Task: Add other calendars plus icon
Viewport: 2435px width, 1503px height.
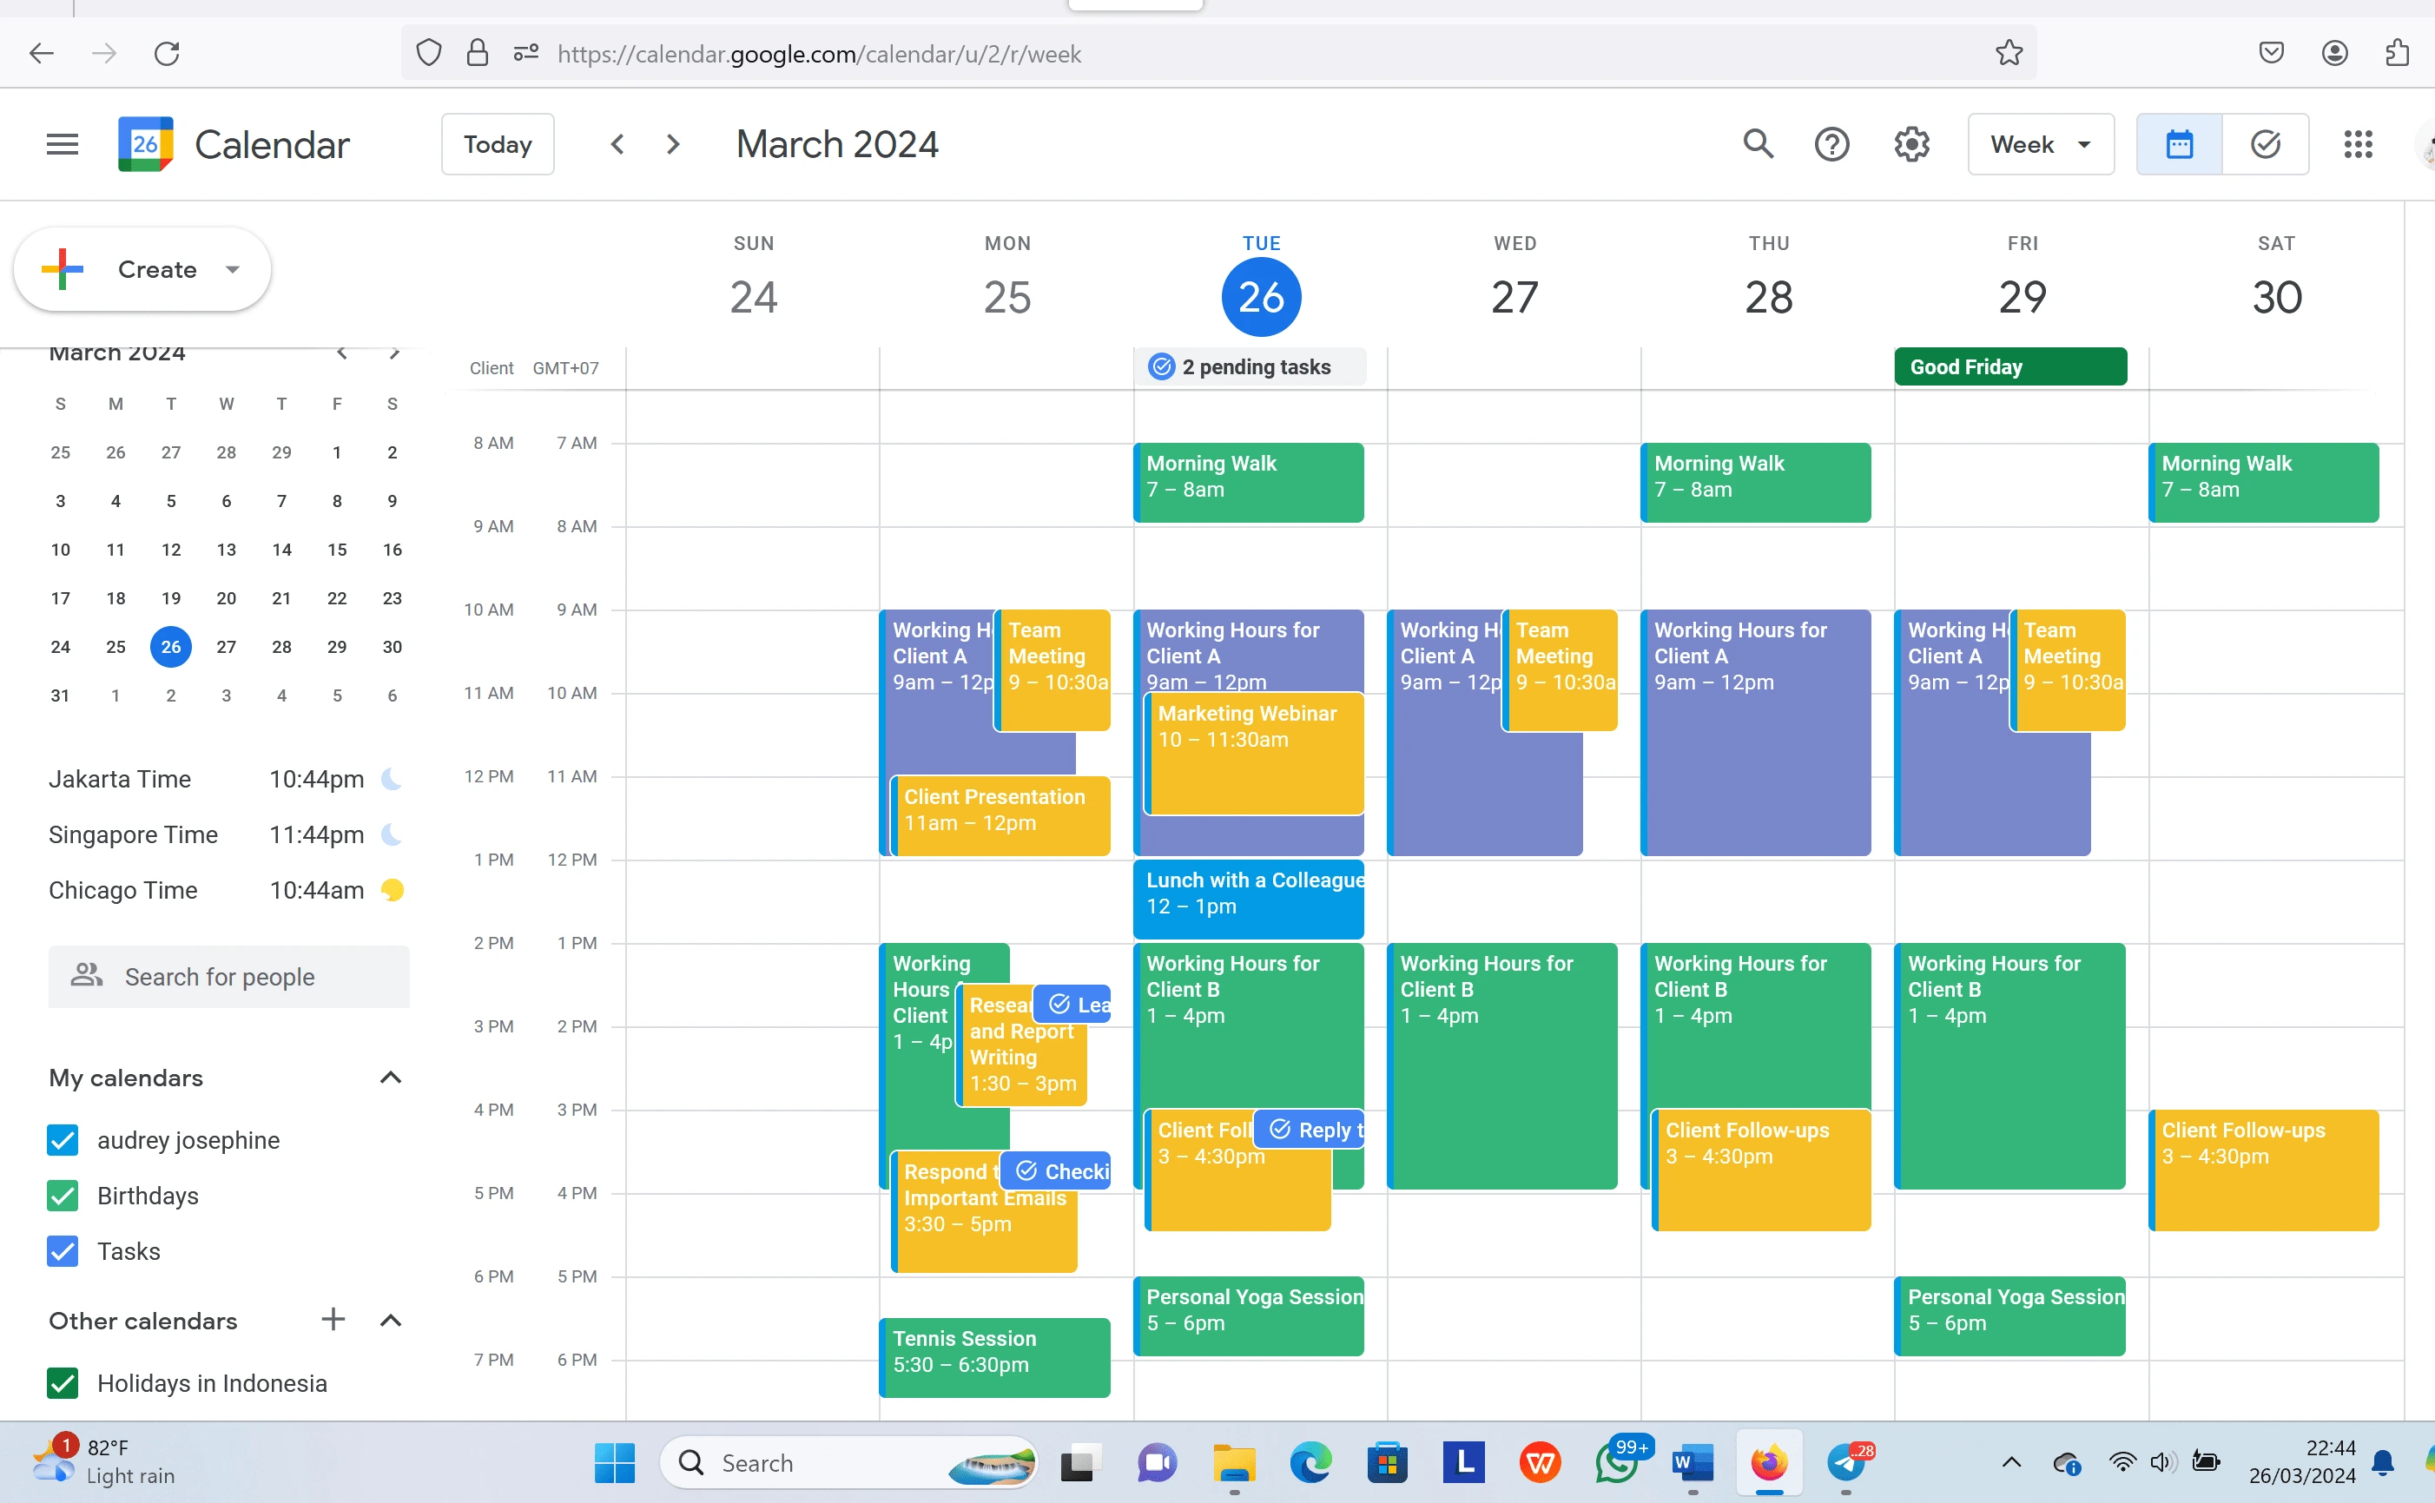Action: (x=333, y=1319)
